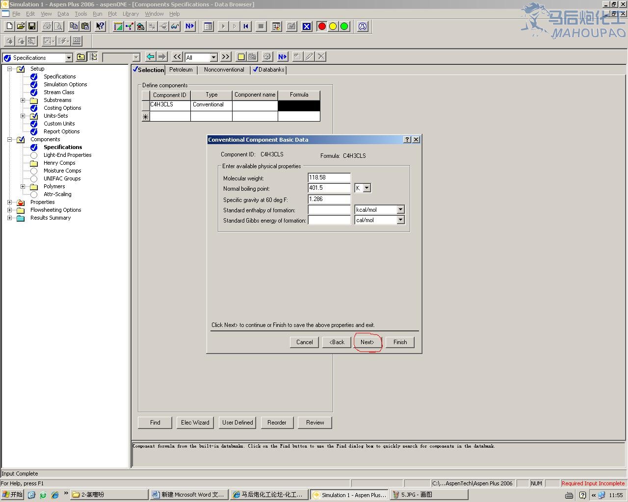Viewport: 628px width, 502px height.
Task: Click the Next> button in the dialog
Action: tap(367, 342)
